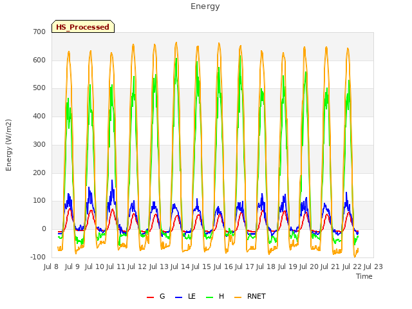Click the orange RNET legend swatch
The width and height of the screenshot is (412, 309).
click(238, 297)
